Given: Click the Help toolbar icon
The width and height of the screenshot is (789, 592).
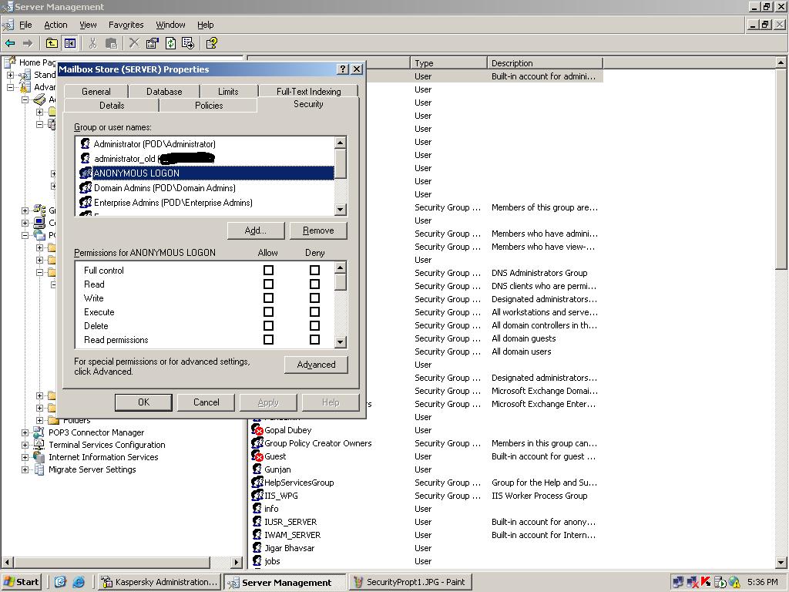Looking at the screenshot, I should pos(211,43).
